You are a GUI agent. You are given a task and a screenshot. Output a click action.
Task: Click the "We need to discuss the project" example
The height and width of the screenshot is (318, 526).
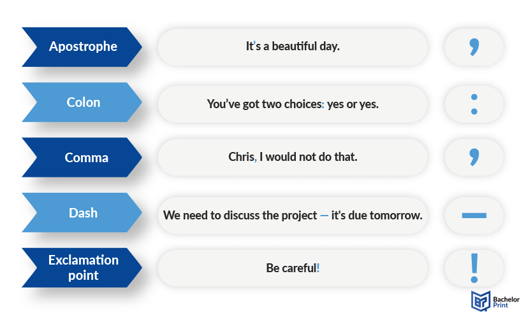(x=293, y=215)
